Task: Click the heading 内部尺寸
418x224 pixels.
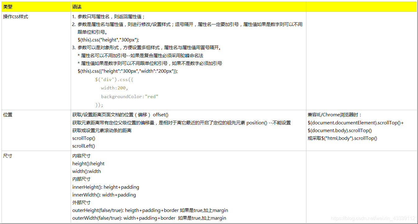Action: tap(82, 179)
